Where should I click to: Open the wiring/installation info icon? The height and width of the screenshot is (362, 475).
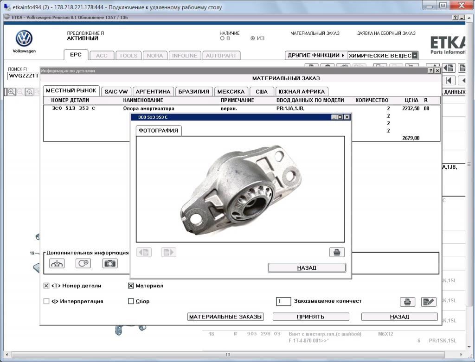pos(57,263)
